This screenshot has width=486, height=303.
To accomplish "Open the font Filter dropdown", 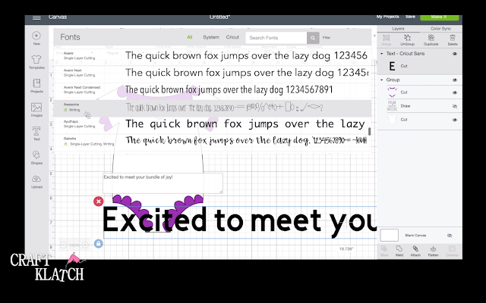I will (x=327, y=38).
